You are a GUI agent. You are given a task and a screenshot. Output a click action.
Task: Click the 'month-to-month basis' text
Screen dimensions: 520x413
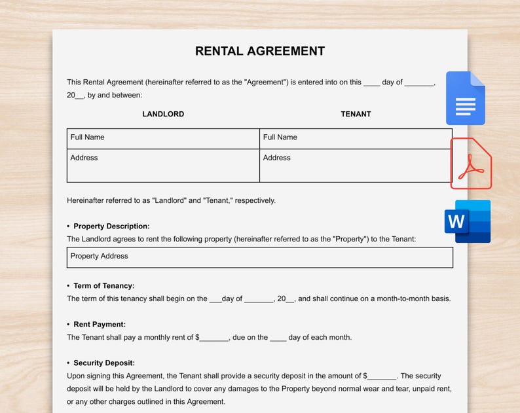pyautogui.click(x=413, y=298)
